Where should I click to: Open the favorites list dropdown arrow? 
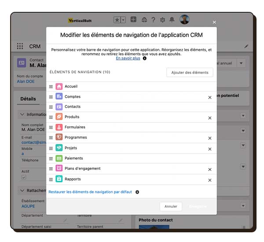click(x=124, y=20)
